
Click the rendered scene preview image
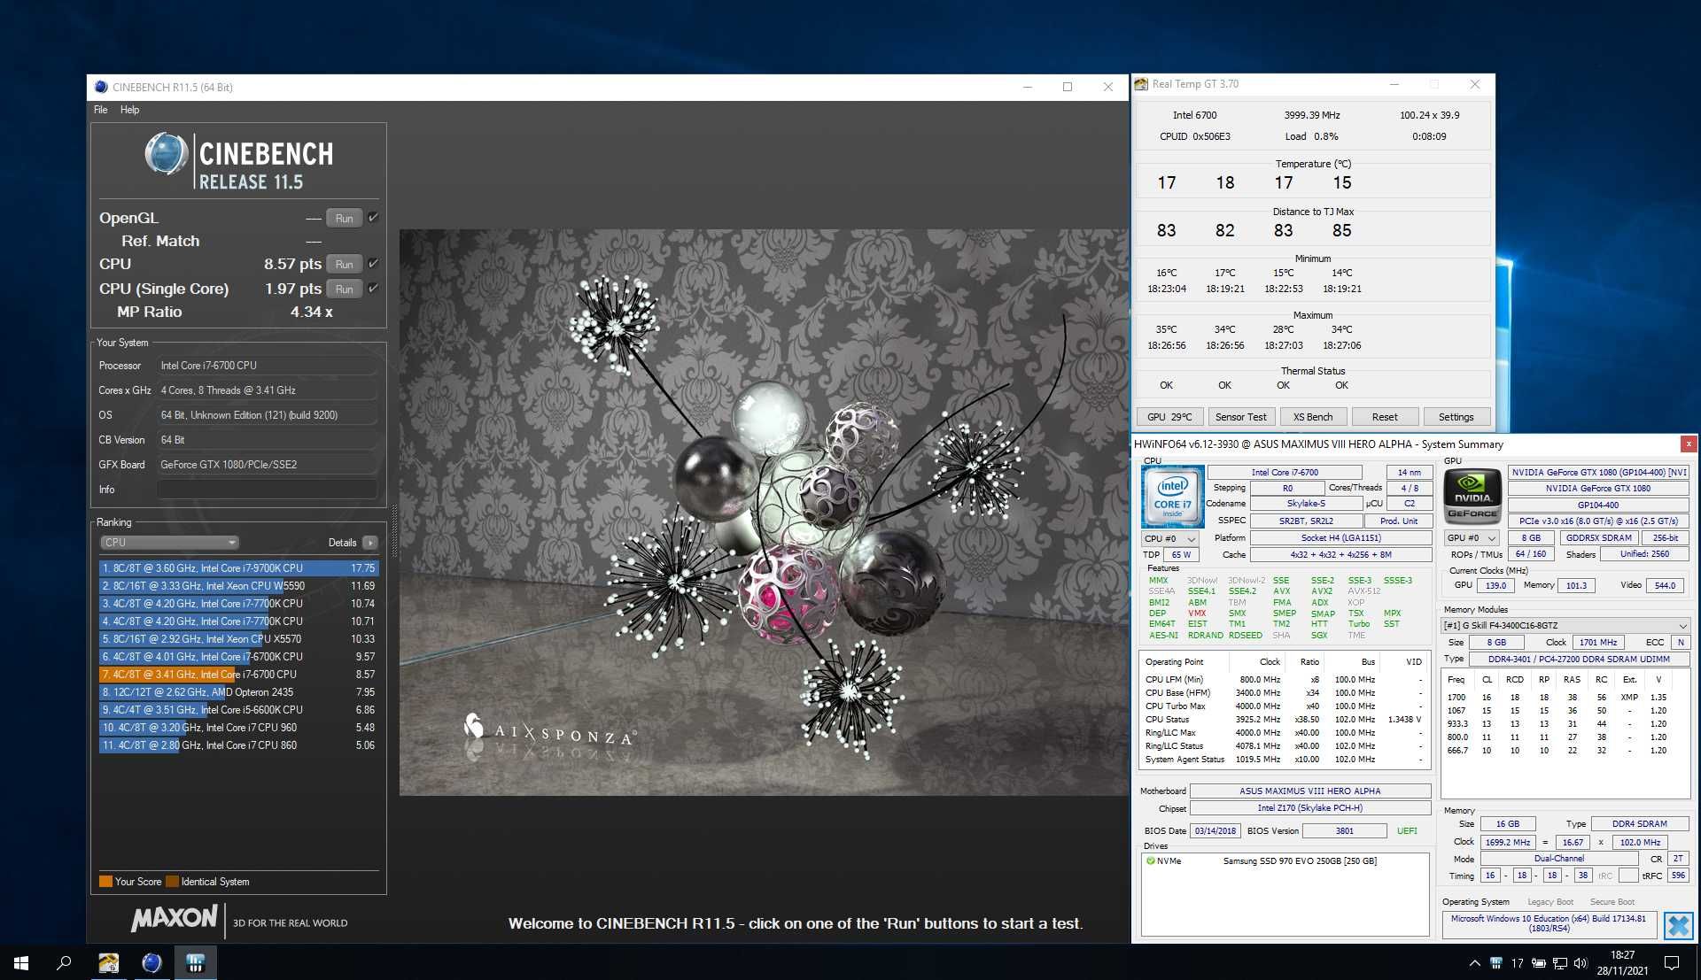763,513
